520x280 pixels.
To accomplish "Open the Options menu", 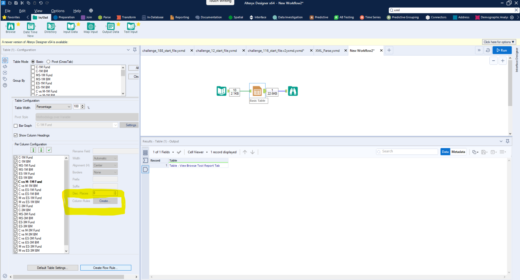I will pos(57,11).
